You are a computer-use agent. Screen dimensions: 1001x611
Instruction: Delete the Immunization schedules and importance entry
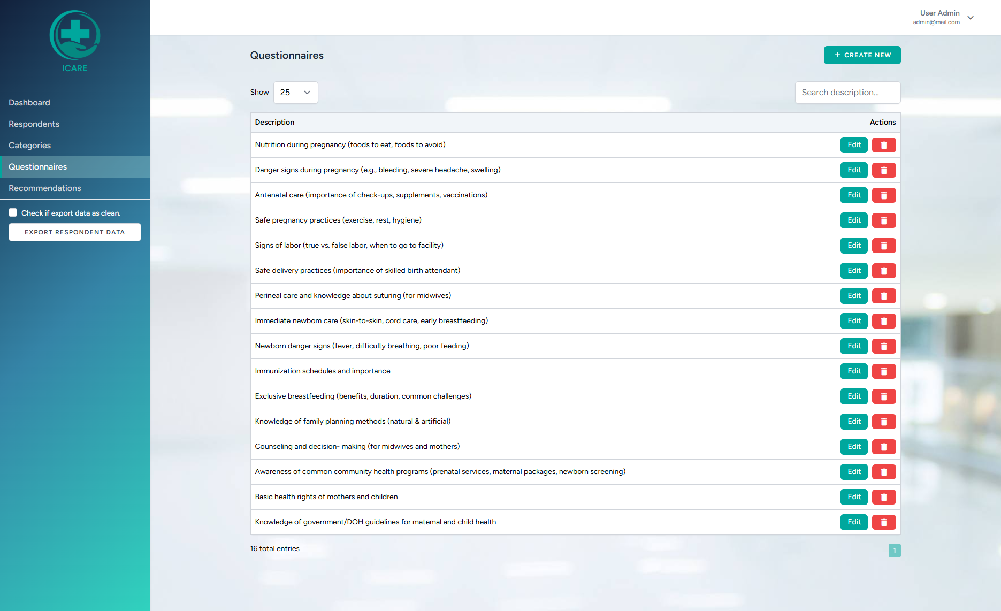[x=883, y=371]
